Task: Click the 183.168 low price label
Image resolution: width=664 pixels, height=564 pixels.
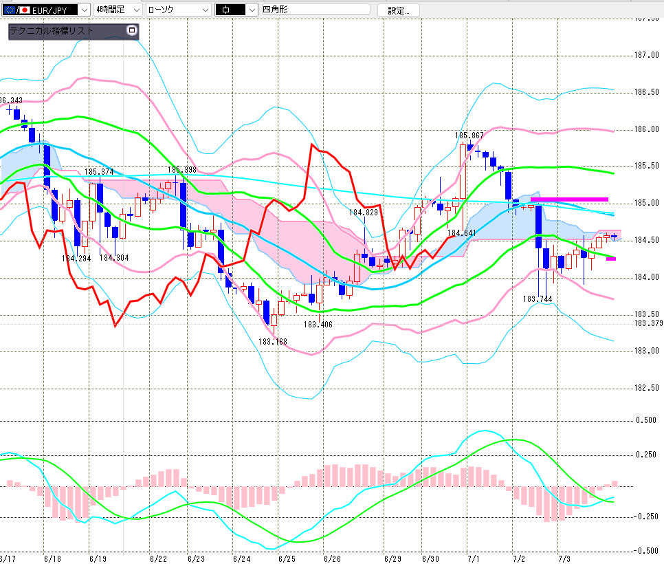Action: click(273, 342)
